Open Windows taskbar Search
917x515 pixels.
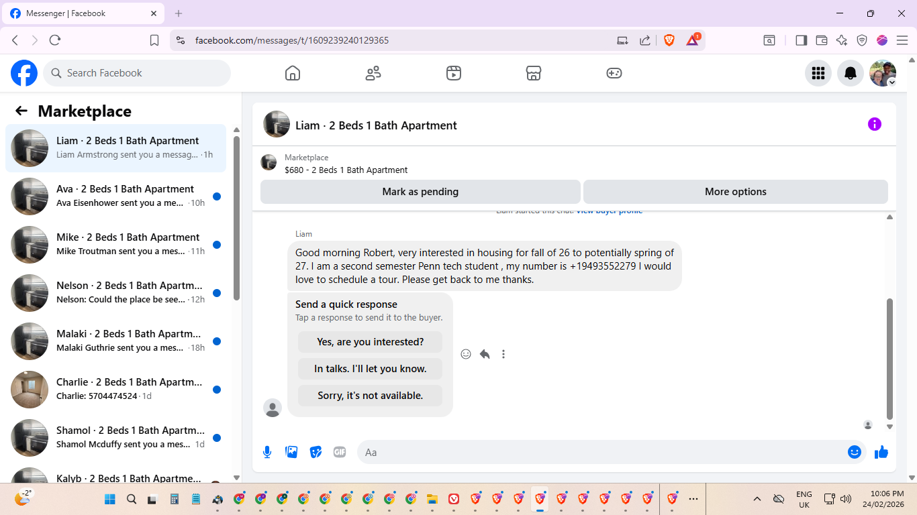pos(132,499)
